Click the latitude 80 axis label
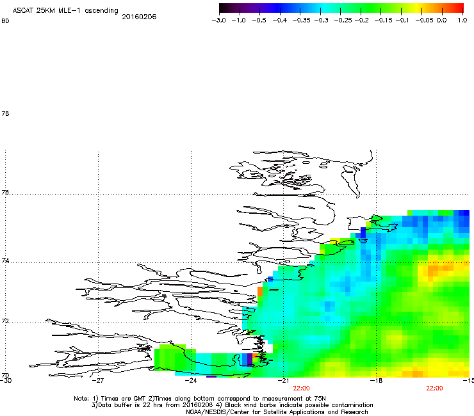Image resolution: width=474 pixels, height=416 pixels. [5, 21]
